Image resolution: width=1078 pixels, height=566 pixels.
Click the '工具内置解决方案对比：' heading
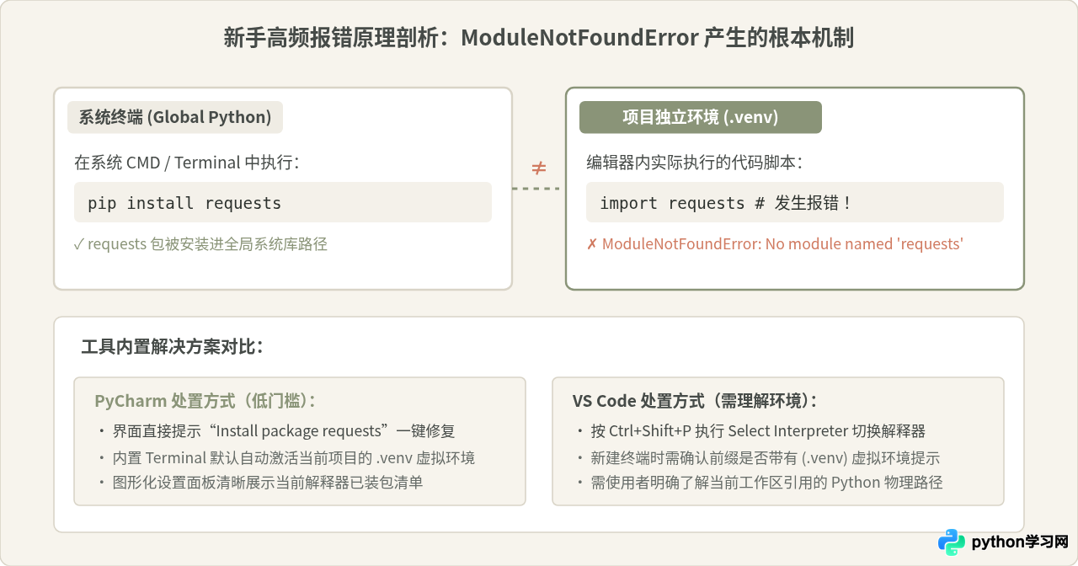(x=173, y=346)
